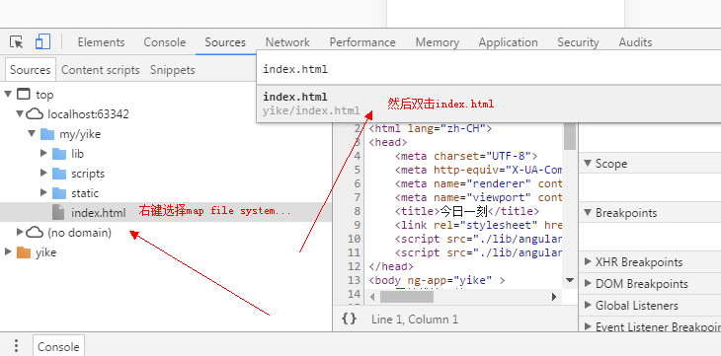Image resolution: width=721 pixels, height=356 pixels.
Task: Click the pretty print braces icon
Action: point(349,319)
